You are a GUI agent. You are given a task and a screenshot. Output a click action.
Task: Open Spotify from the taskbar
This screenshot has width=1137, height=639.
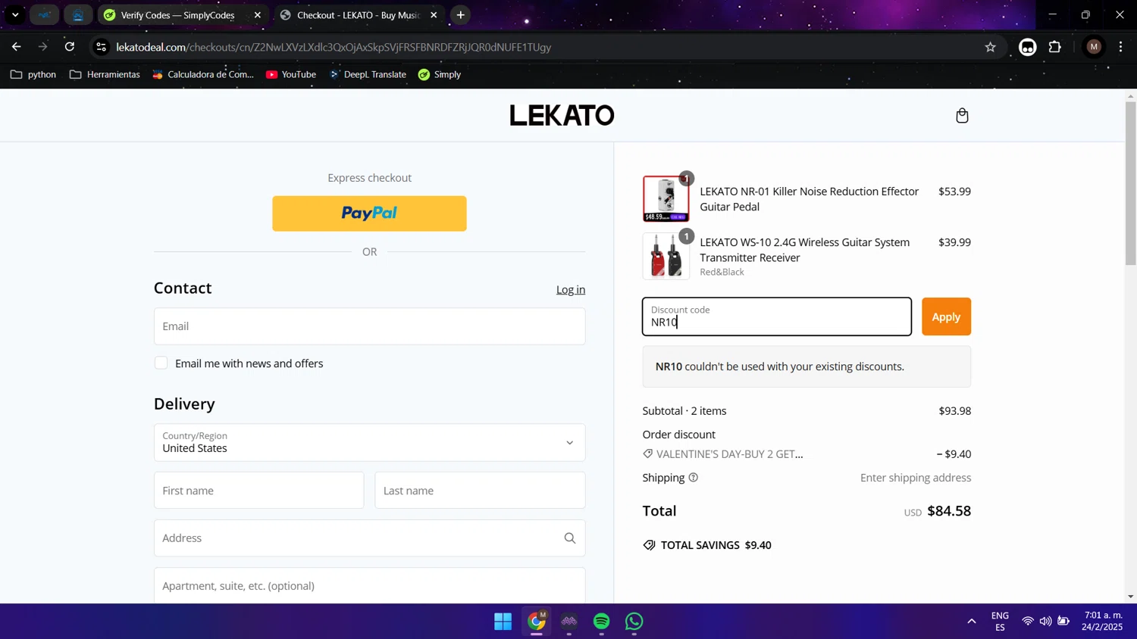(602, 622)
